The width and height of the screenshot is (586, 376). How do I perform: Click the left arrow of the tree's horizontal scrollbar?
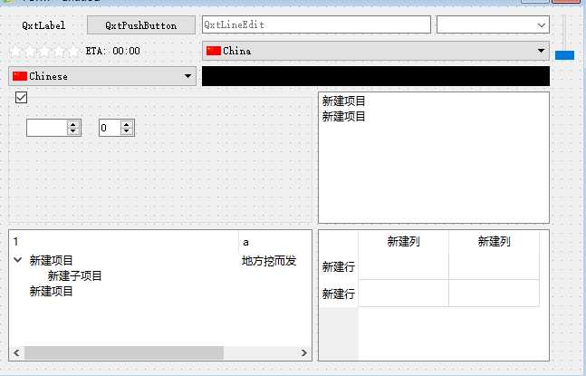pos(16,352)
